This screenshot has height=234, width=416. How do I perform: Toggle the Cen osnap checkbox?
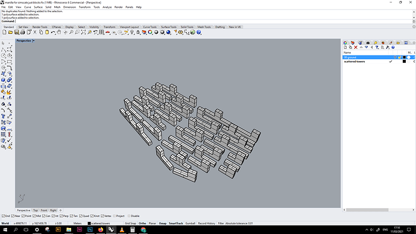(44, 216)
